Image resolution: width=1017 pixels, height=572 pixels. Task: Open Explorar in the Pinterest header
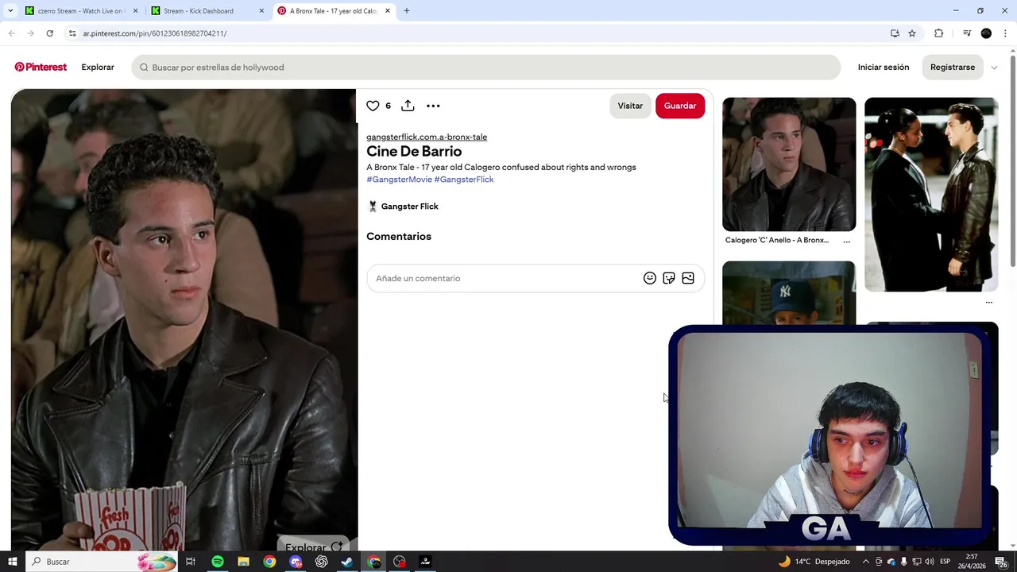click(x=98, y=68)
